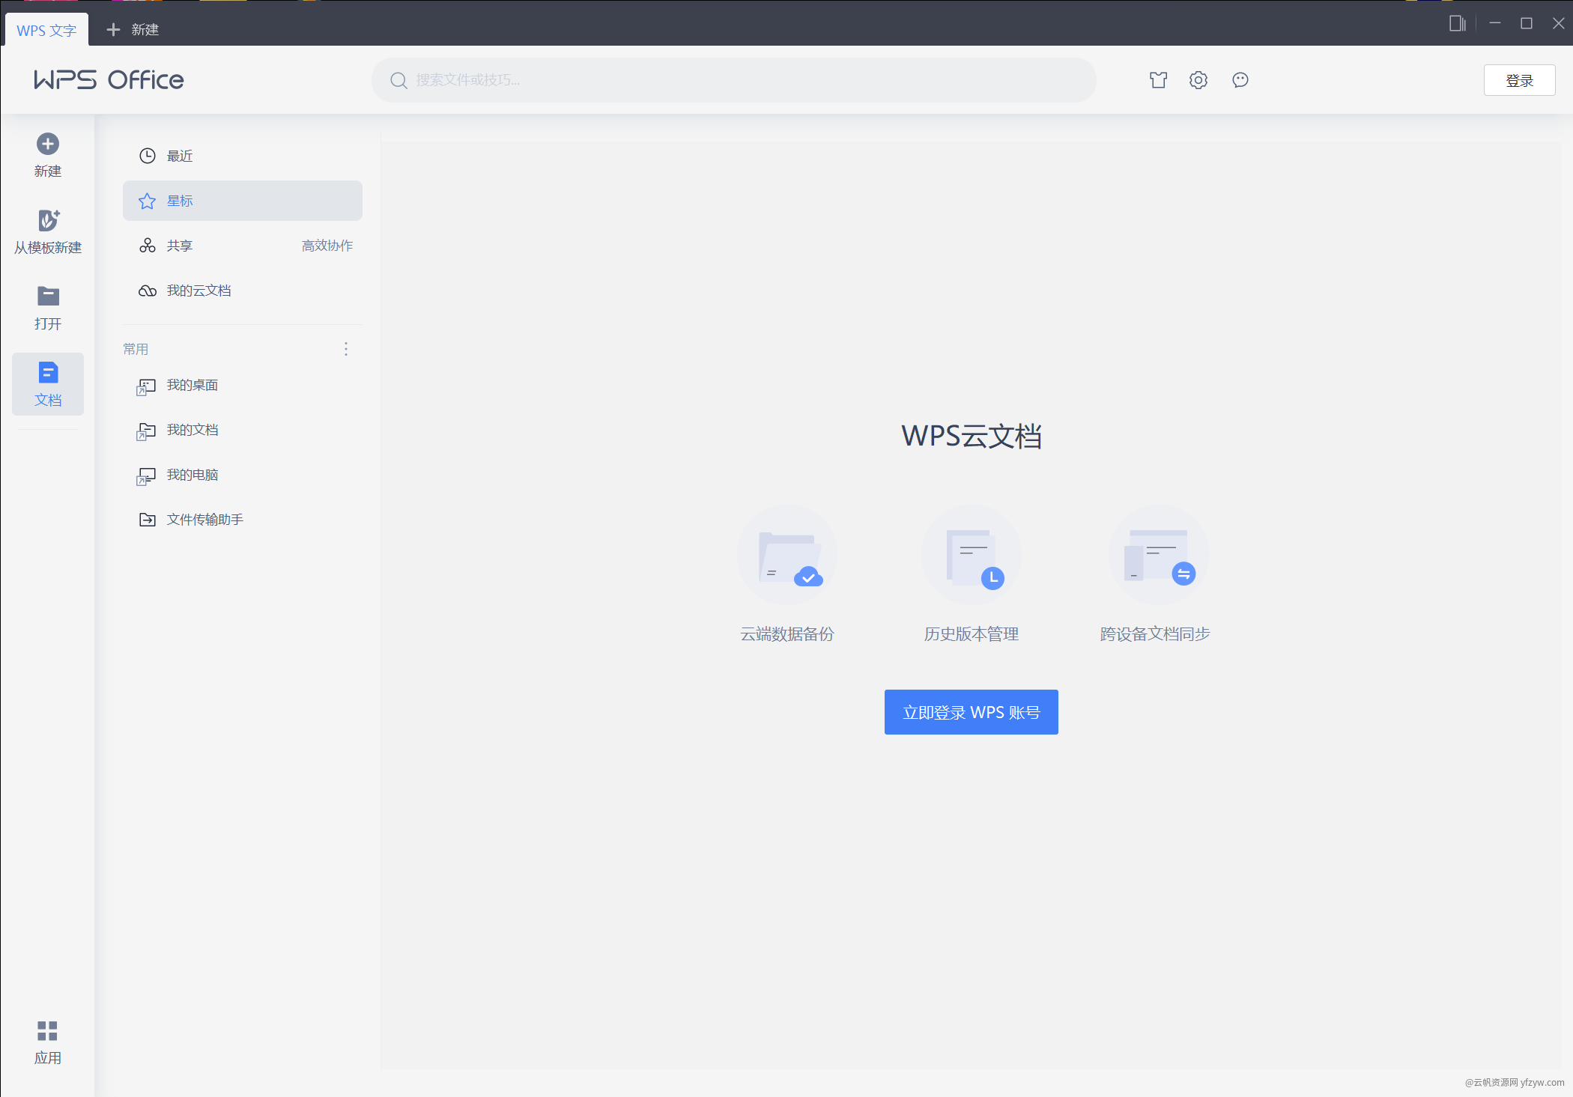
Task: Click the 跨设备文档同步 illustration
Action: coord(1158,555)
